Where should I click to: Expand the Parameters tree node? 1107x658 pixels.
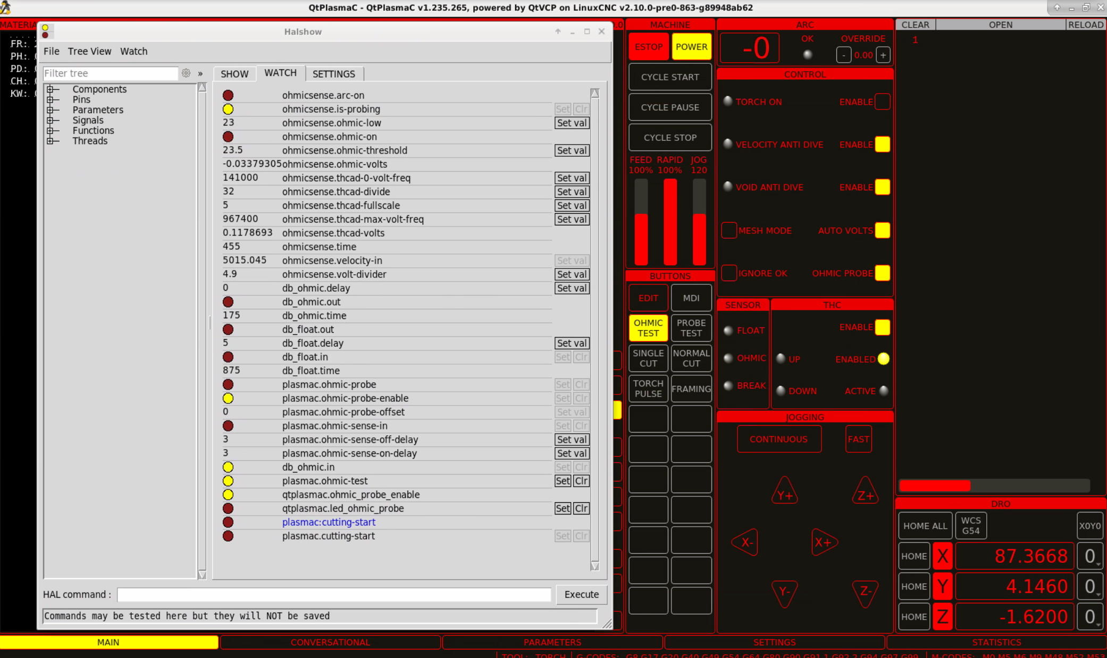pos(50,110)
